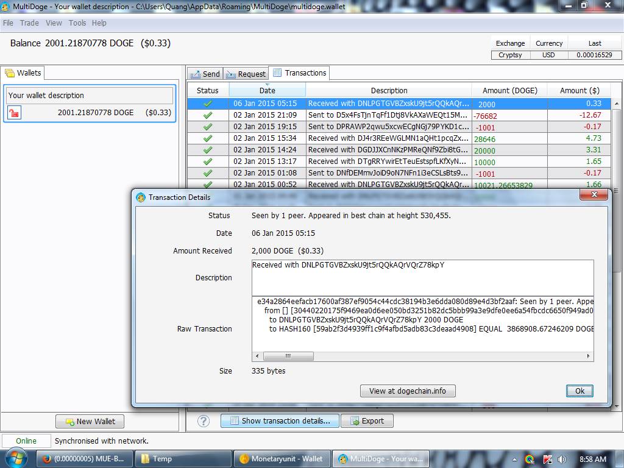Screen dimensions: 624x468
Task: Click the Kaspersky red K tray icon
Action: pyautogui.click(x=547, y=459)
